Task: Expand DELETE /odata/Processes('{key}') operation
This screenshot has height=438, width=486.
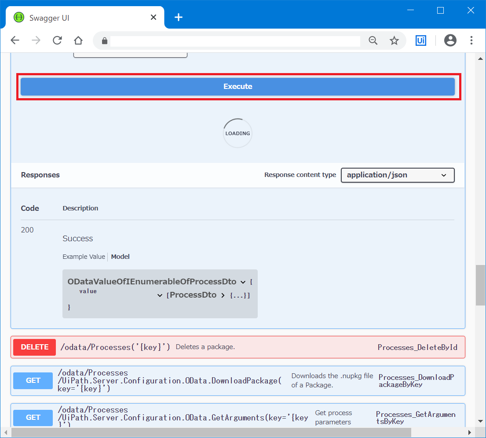Action: tap(238, 347)
